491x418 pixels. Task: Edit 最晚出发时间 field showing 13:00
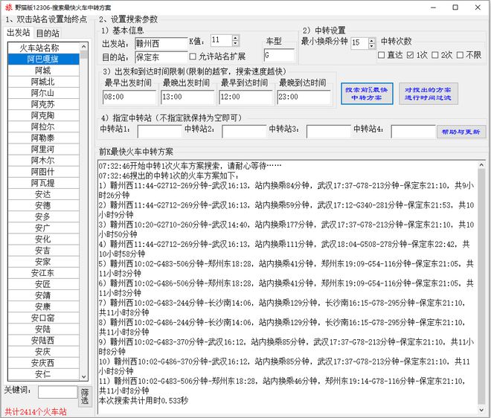point(187,97)
